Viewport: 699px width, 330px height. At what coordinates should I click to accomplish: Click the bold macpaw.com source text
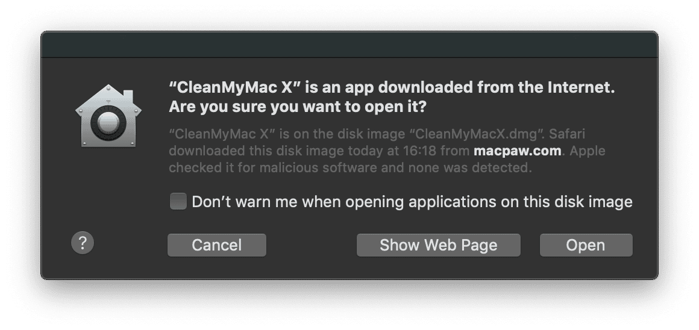click(x=518, y=150)
